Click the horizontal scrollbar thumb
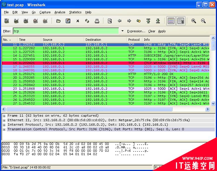The image size is (217, 171). point(89,109)
